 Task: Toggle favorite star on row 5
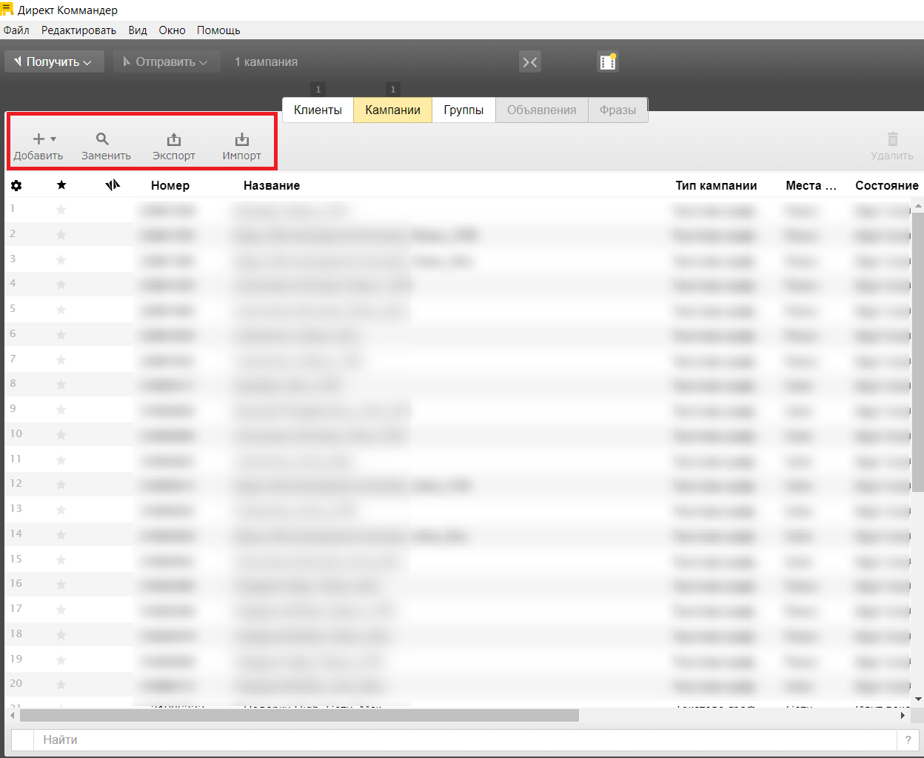click(x=61, y=310)
